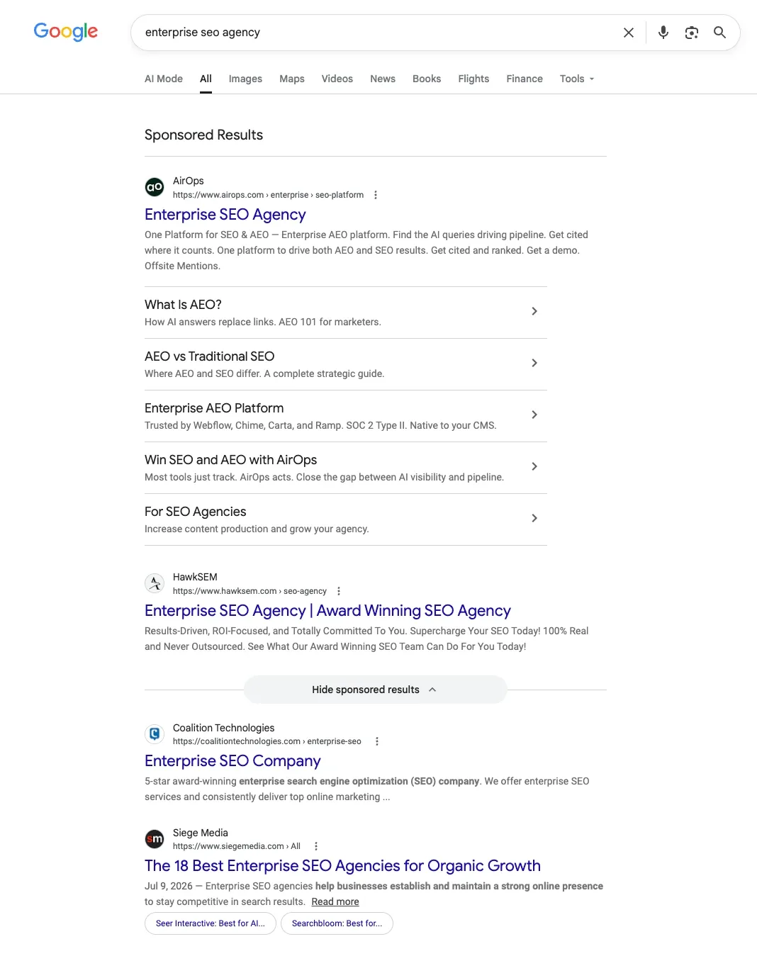Collapse ads with Hide sponsored results
The width and height of the screenshot is (757, 961).
375,690
